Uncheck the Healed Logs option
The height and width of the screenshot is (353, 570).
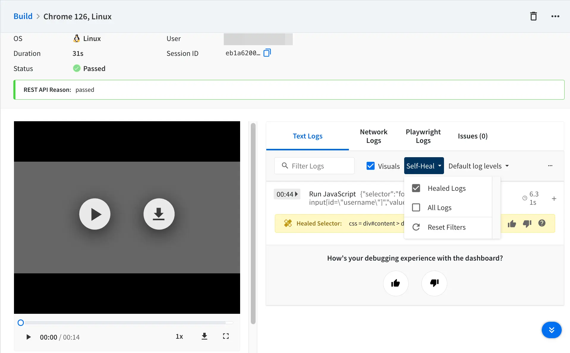pos(416,188)
